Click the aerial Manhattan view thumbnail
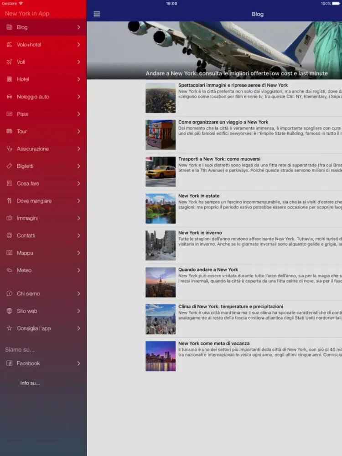This screenshot has height=456, width=342. click(x=161, y=98)
